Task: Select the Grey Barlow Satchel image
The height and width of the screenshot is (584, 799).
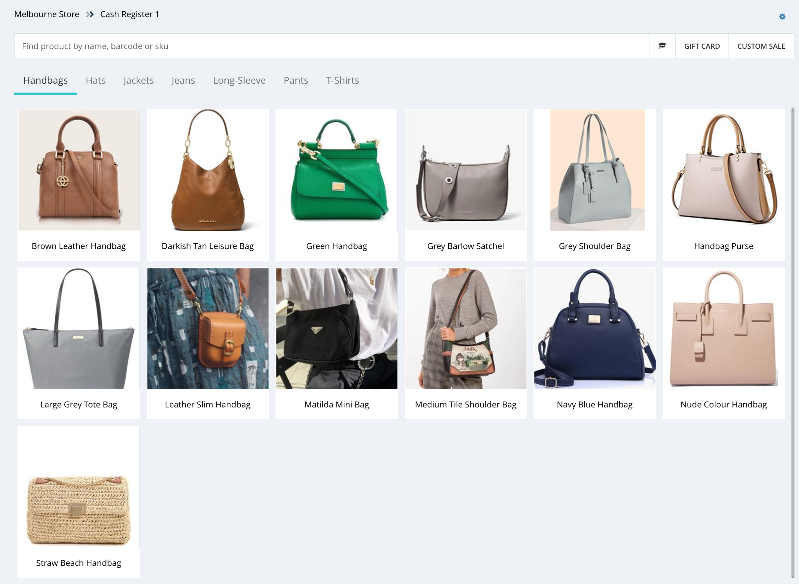Action: (465, 170)
